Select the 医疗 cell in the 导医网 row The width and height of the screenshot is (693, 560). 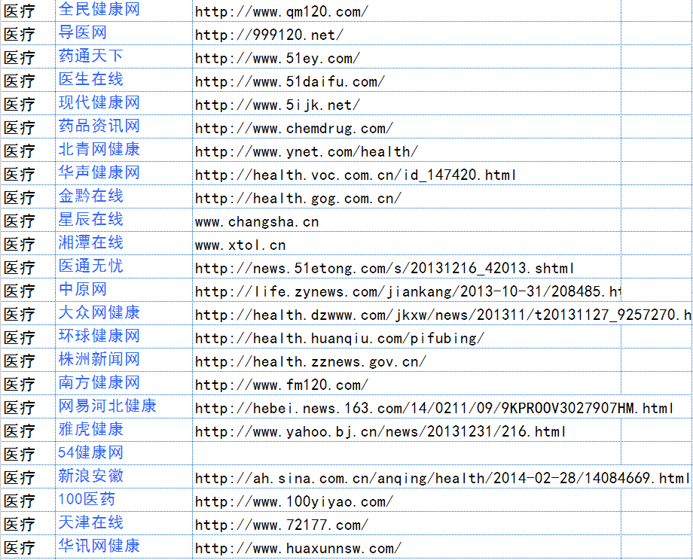click(28, 34)
